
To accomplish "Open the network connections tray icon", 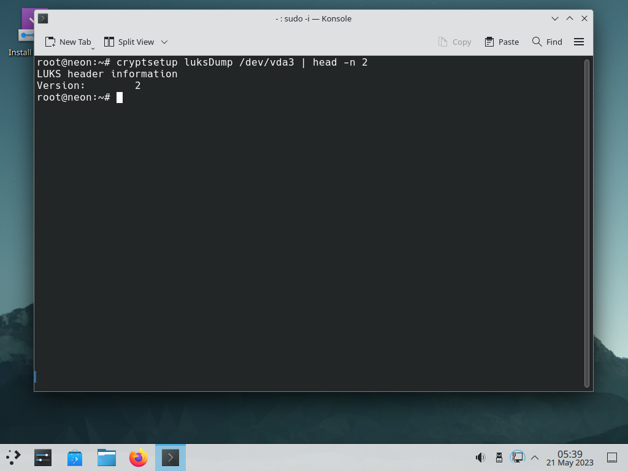I will tap(518, 457).
